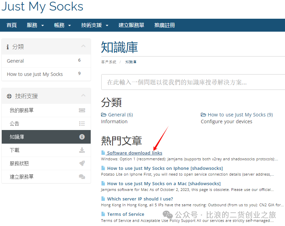This screenshot has width=285, height=226.
Task: Open How to use Just My Socks on Iphone article
Action: tap(165, 168)
